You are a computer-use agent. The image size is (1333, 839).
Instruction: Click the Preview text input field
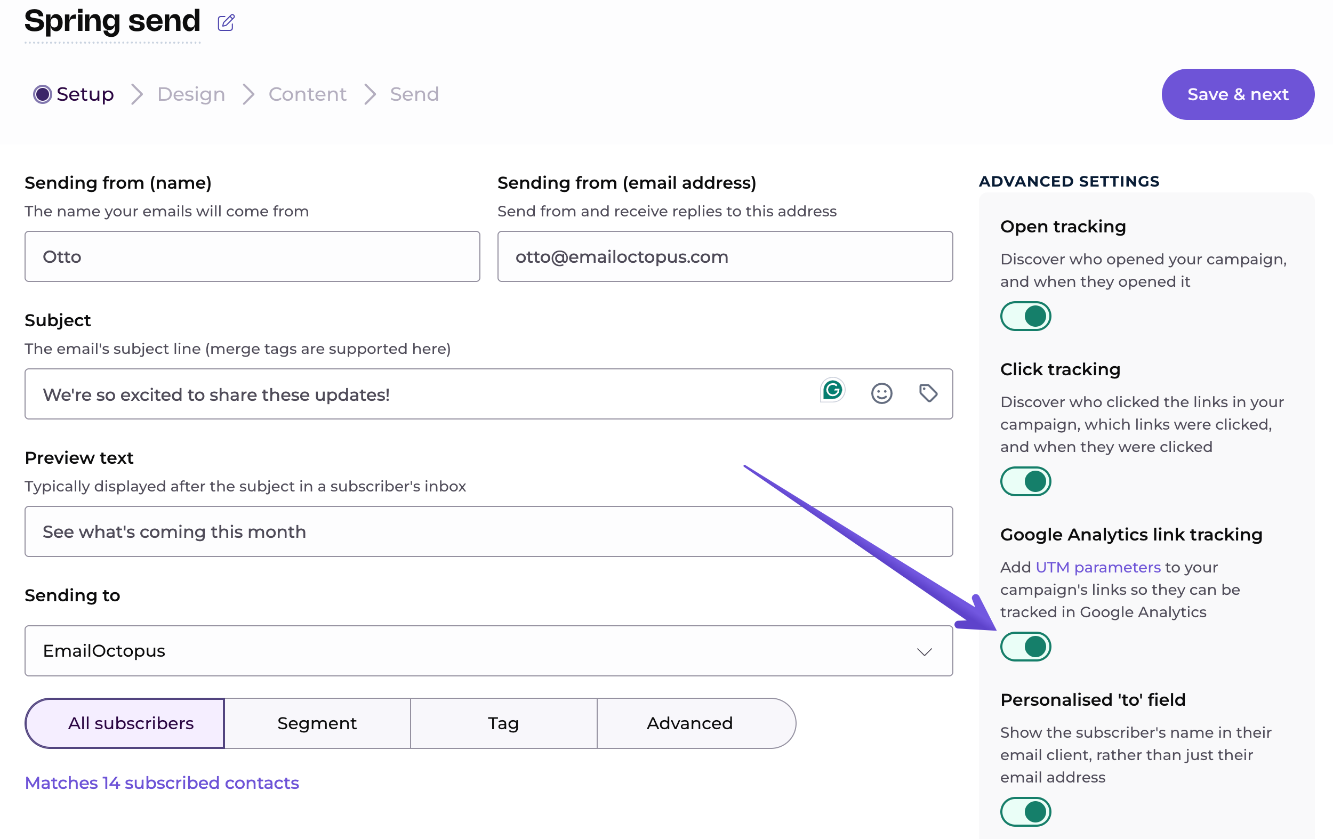tap(487, 532)
